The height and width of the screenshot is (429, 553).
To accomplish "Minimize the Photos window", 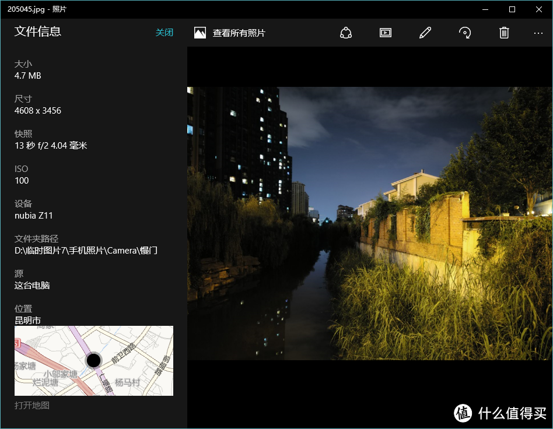I will click(485, 9).
